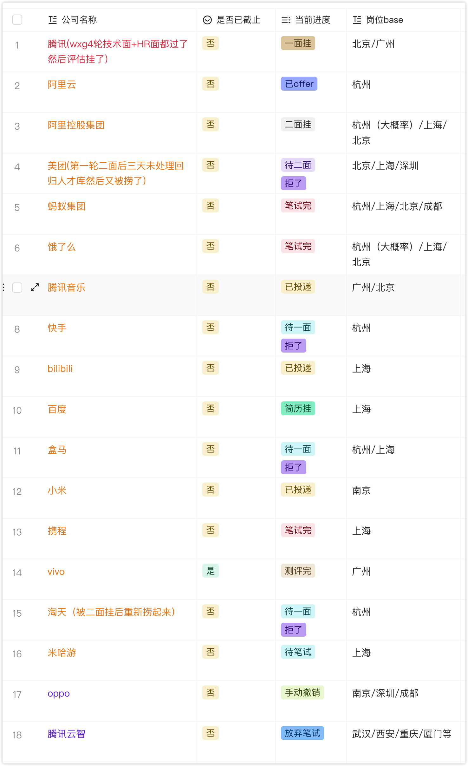Click the purple 拒了 tag in 快手 row
Image resolution: width=468 pixels, height=766 pixels.
293,346
